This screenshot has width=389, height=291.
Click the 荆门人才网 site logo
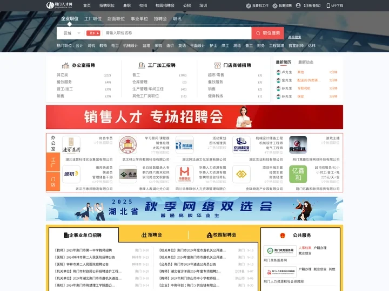[59, 5]
